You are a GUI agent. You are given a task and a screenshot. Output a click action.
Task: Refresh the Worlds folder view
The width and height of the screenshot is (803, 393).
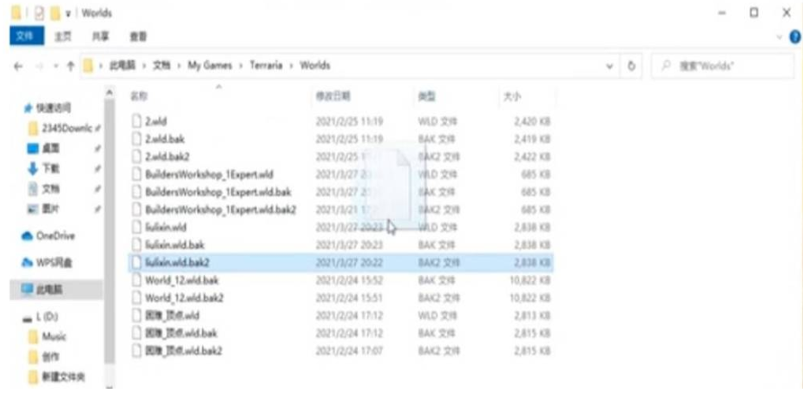[631, 66]
